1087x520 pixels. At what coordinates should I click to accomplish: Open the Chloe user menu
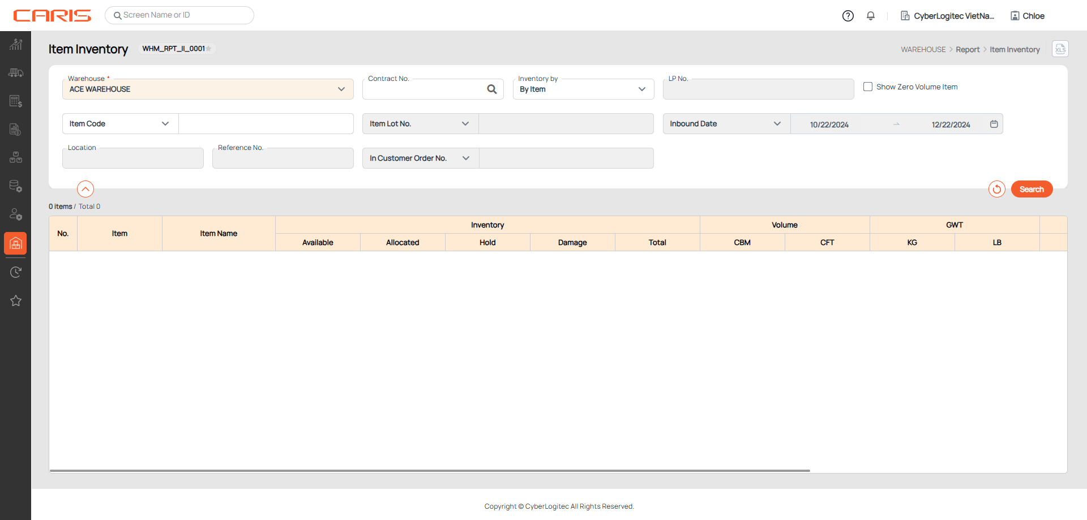point(1028,16)
